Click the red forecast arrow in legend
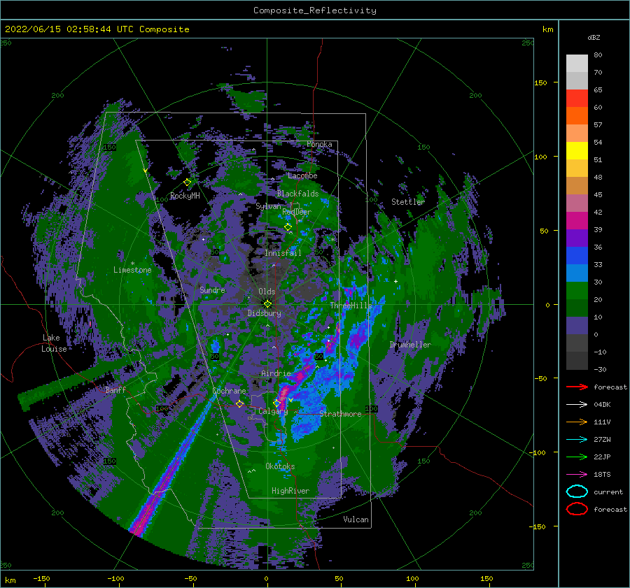630x588 pixels. [577, 387]
